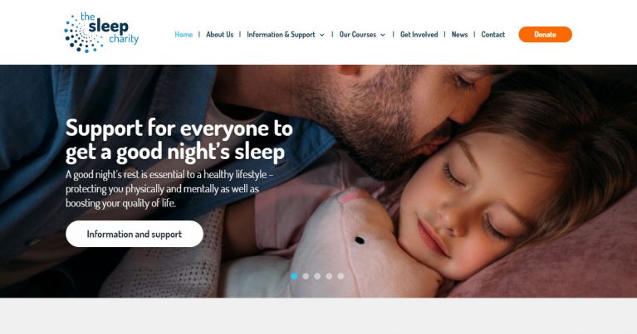This screenshot has height=334, width=637.
Task: Go to the Contact page
Action: [x=493, y=35]
